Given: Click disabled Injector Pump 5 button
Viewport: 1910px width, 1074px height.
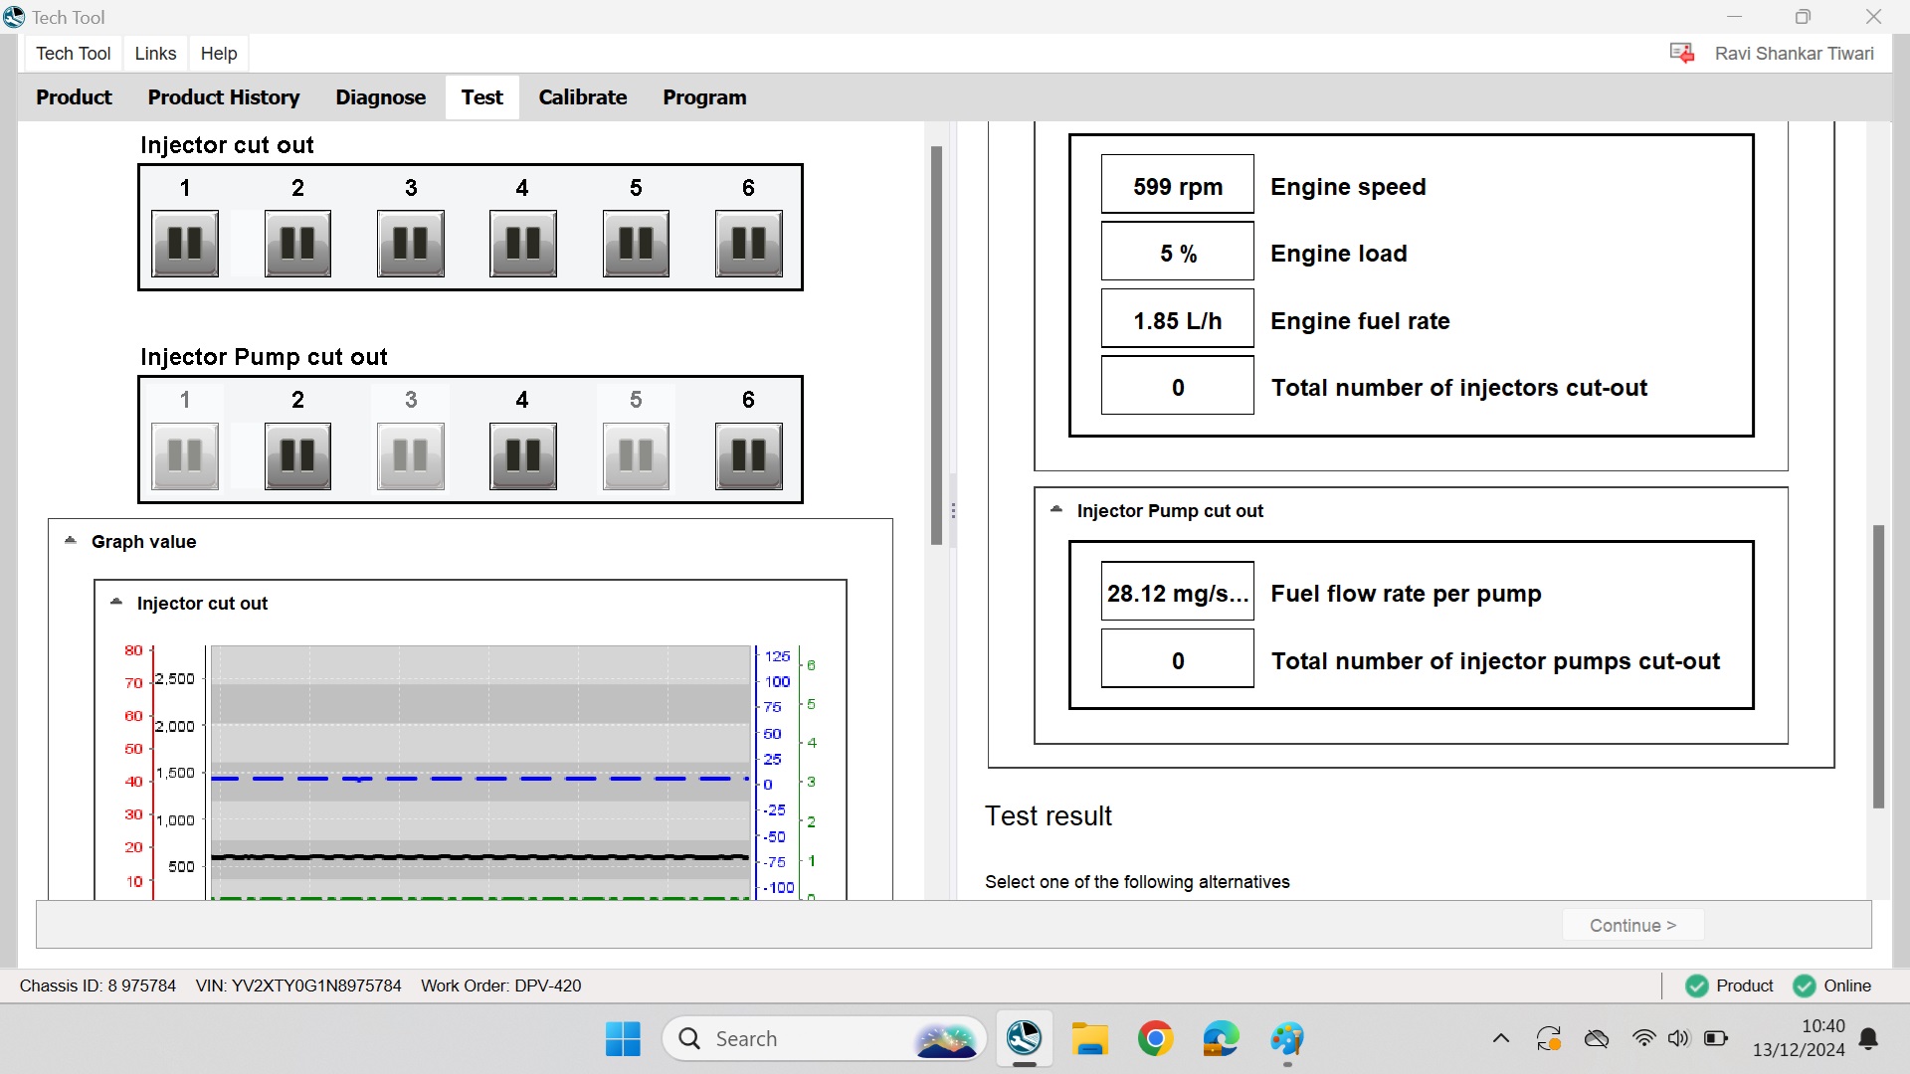Looking at the screenshot, I should [x=636, y=456].
